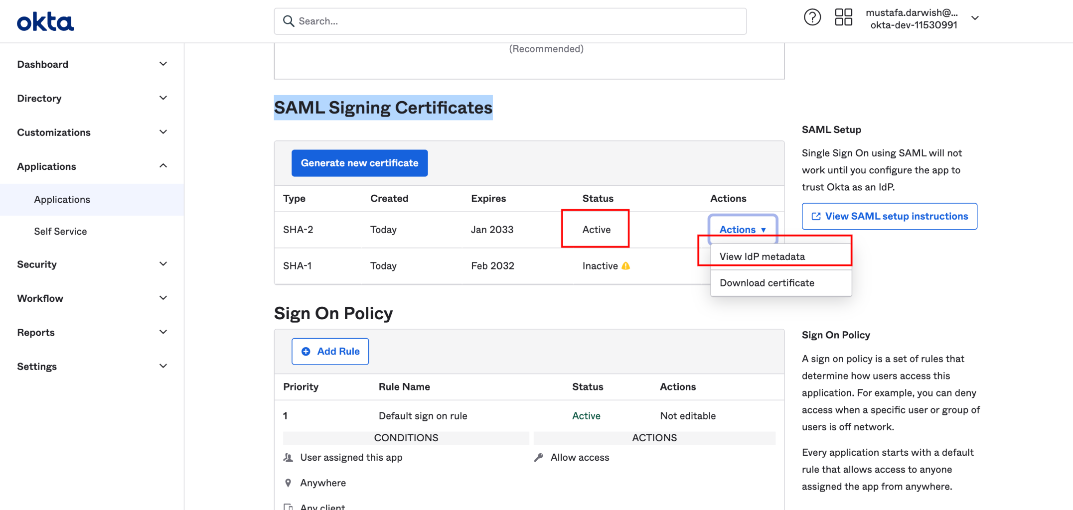Click the Created column header
The width and height of the screenshot is (1073, 510).
pyautogui.click(x=389, y=198)
